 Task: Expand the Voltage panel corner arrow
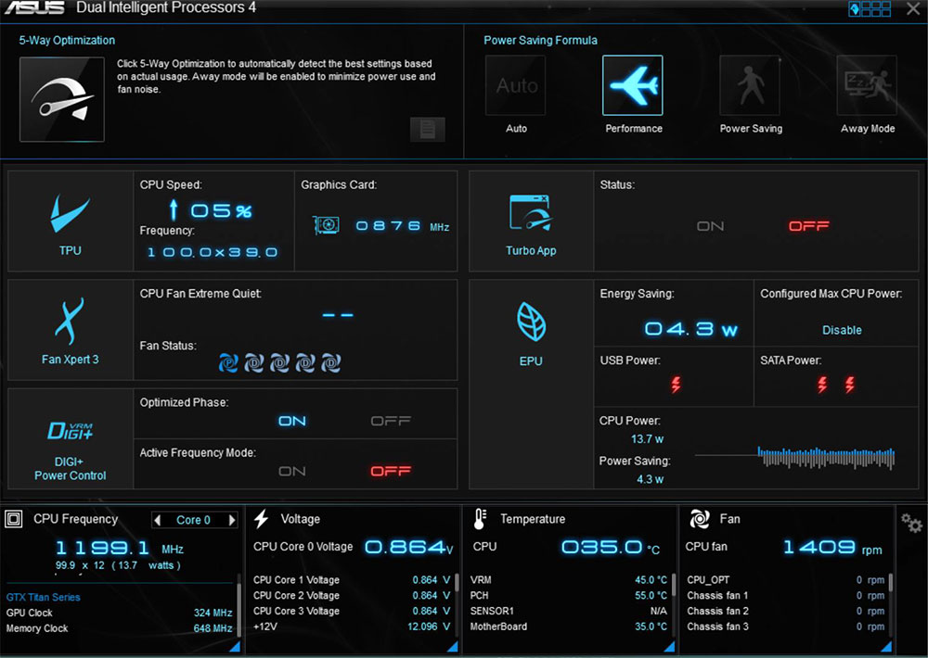coord(451,646)
